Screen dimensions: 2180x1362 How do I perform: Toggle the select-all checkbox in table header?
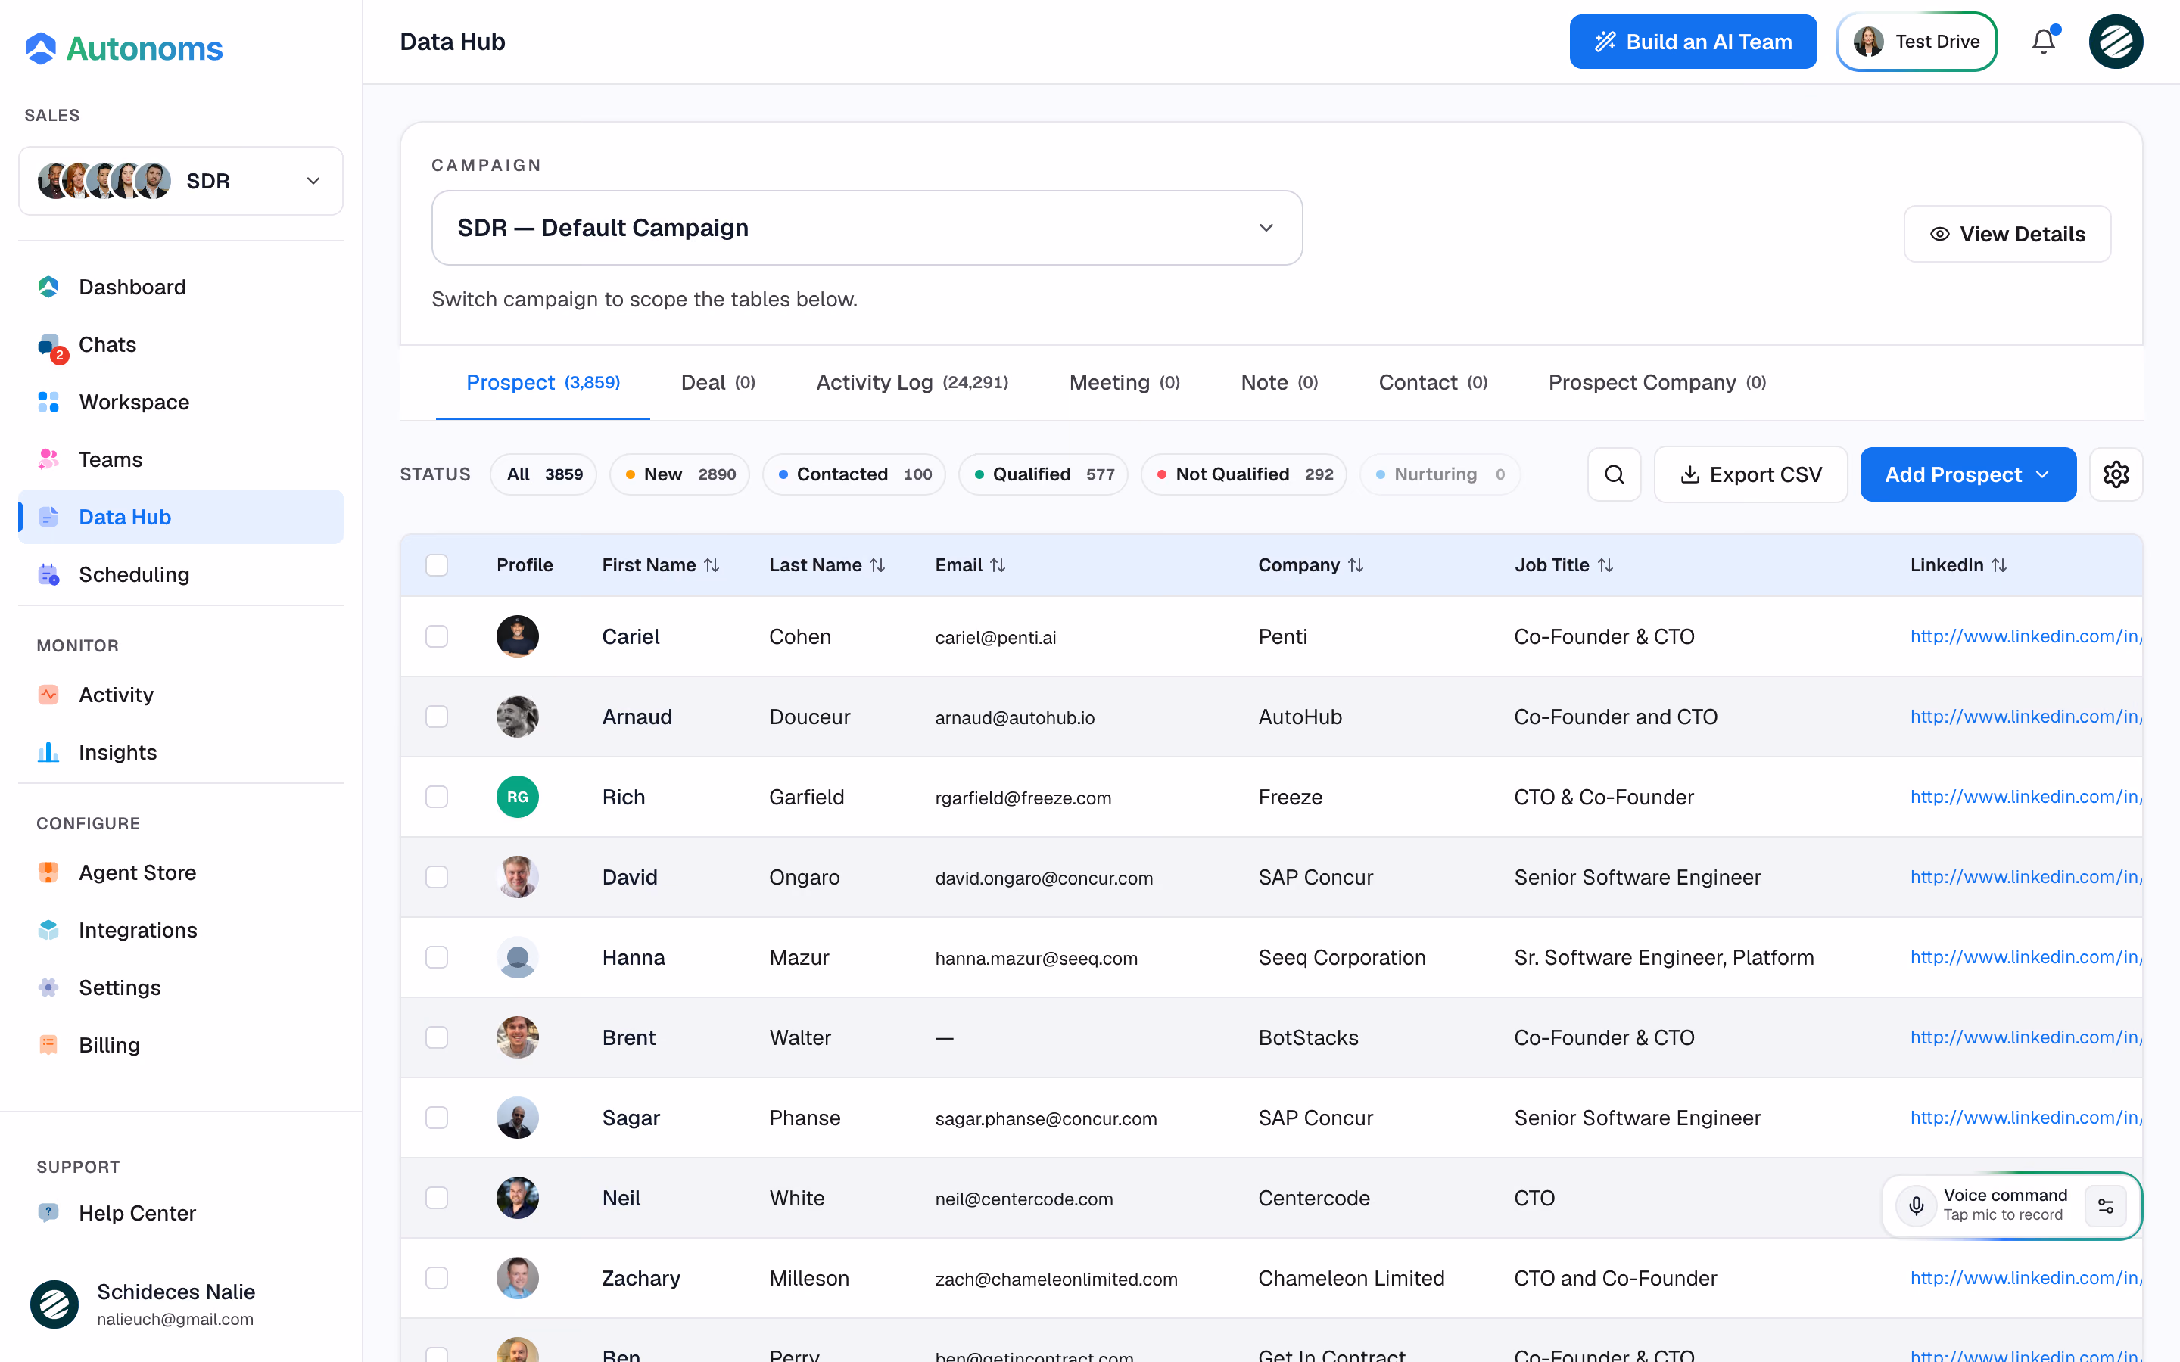[437, 564]
